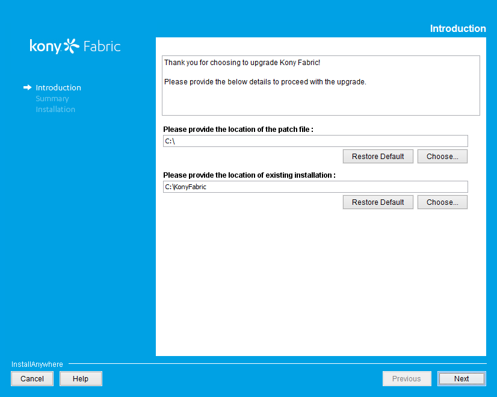Click the Kony asterisk flower emblem
The image size is (497, 397).
coord(70,46)
